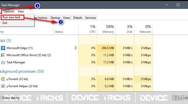Click the µTorrent green icon
The width and height of the screenshot is (188, 104).
[x=3, y=79]
